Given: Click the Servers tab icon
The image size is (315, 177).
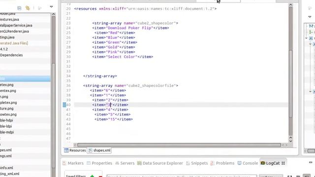Looking at the screenshot, I should [117, 163].
